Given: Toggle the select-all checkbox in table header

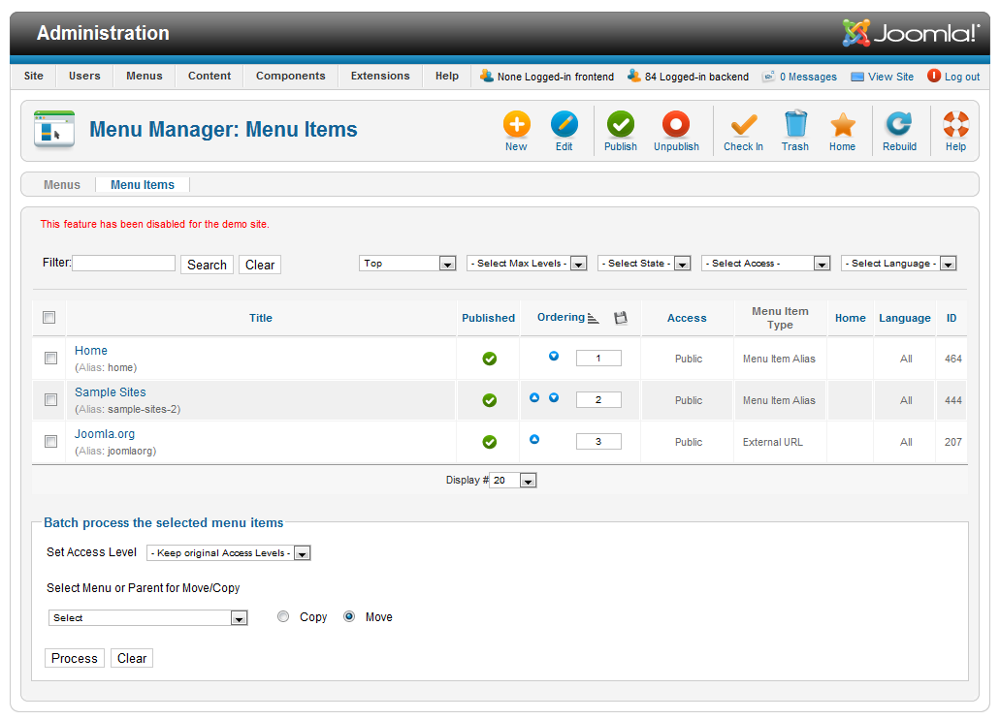Looking at the screenshot, I should coord(49,318).
